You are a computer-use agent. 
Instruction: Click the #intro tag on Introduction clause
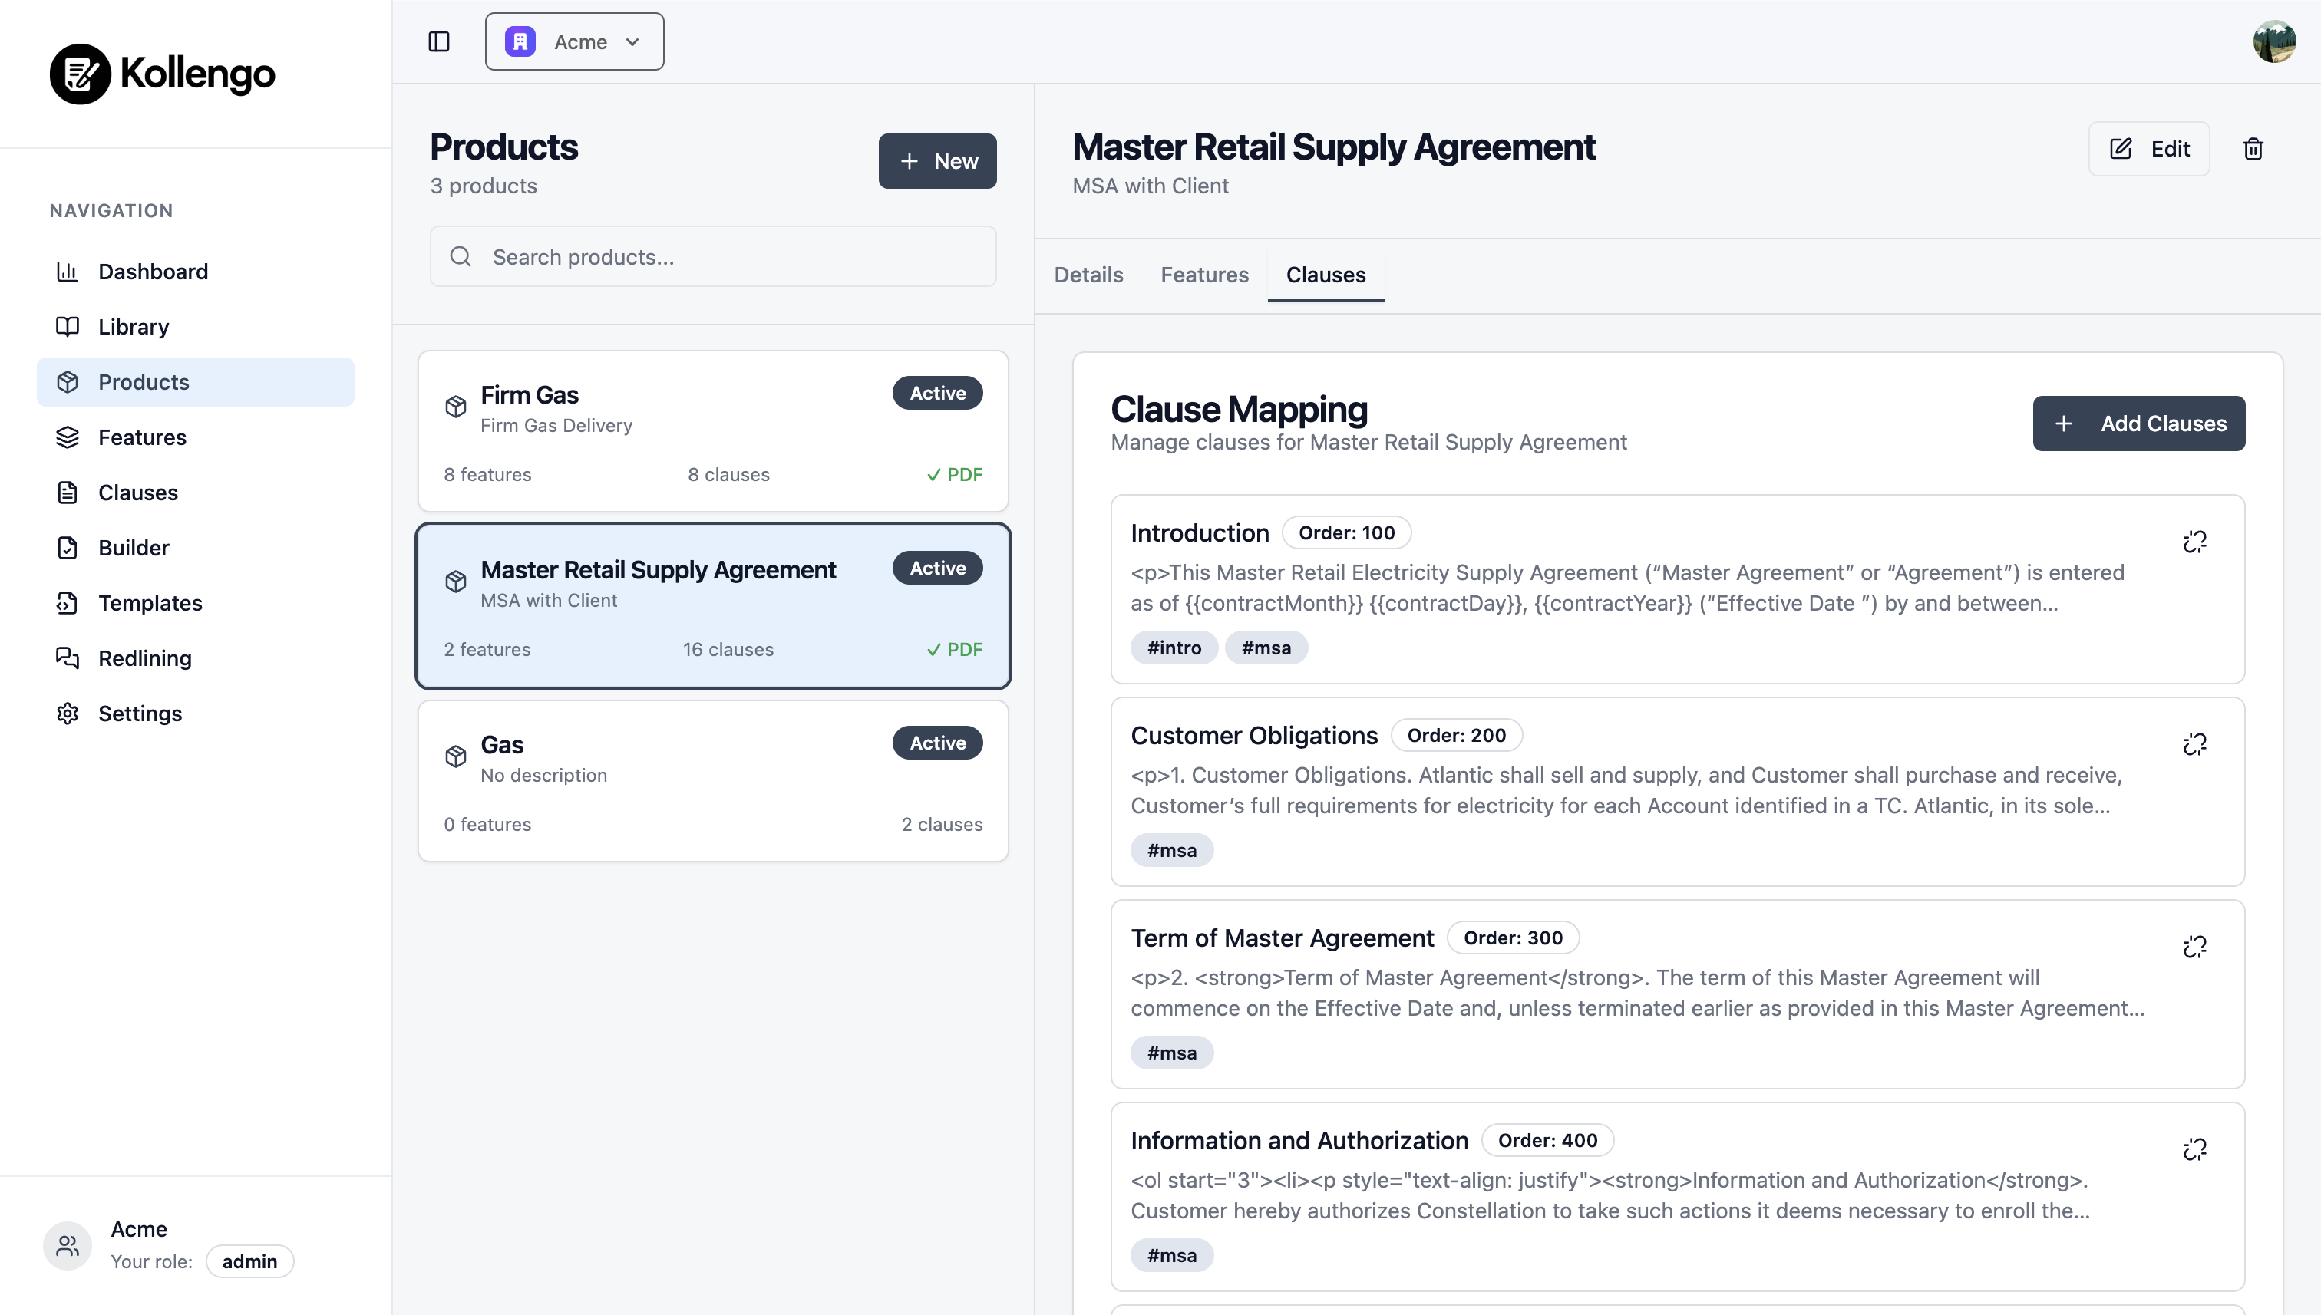click(x=1174, y=647)
